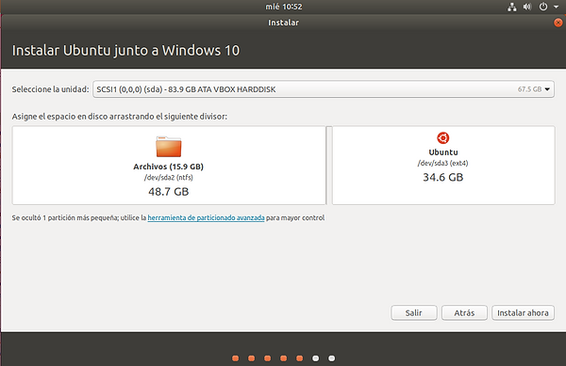Click the 48.7 GB size value

click(x=169, y=191)
